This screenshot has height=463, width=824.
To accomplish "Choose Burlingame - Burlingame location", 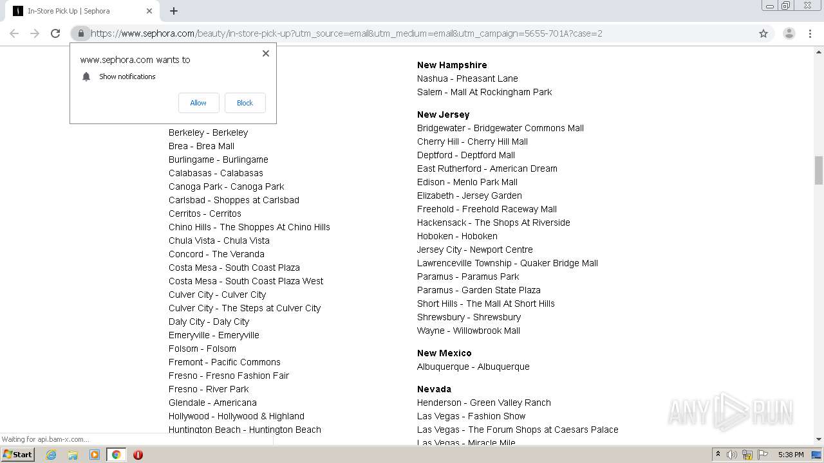I will click(x=218, y=159).
